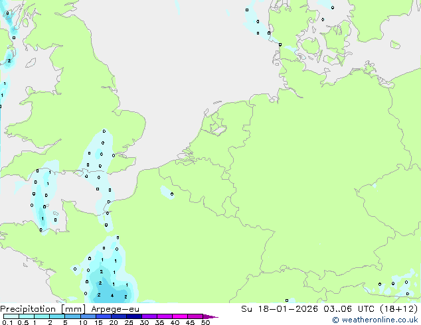Click the '25' legend scale label
The height and width of the screenshot is (325, 421).
coord(129,322)
